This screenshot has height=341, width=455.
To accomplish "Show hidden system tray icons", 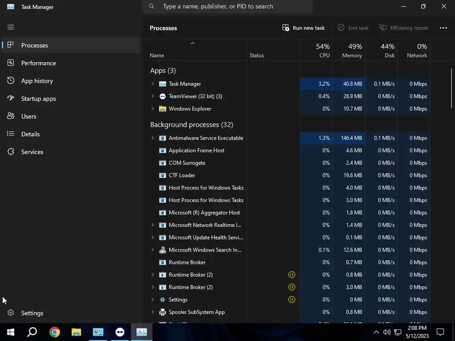I will coord(376,332).
